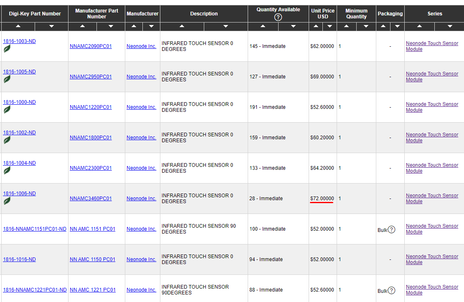The image size is (464, 302).
Task: Sort Manufacturer Part Number descending arrow
Action: (111, 27)
